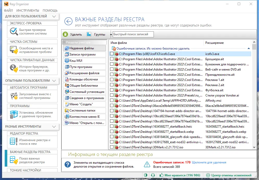Click the Удалить button label

pos(76,34)
